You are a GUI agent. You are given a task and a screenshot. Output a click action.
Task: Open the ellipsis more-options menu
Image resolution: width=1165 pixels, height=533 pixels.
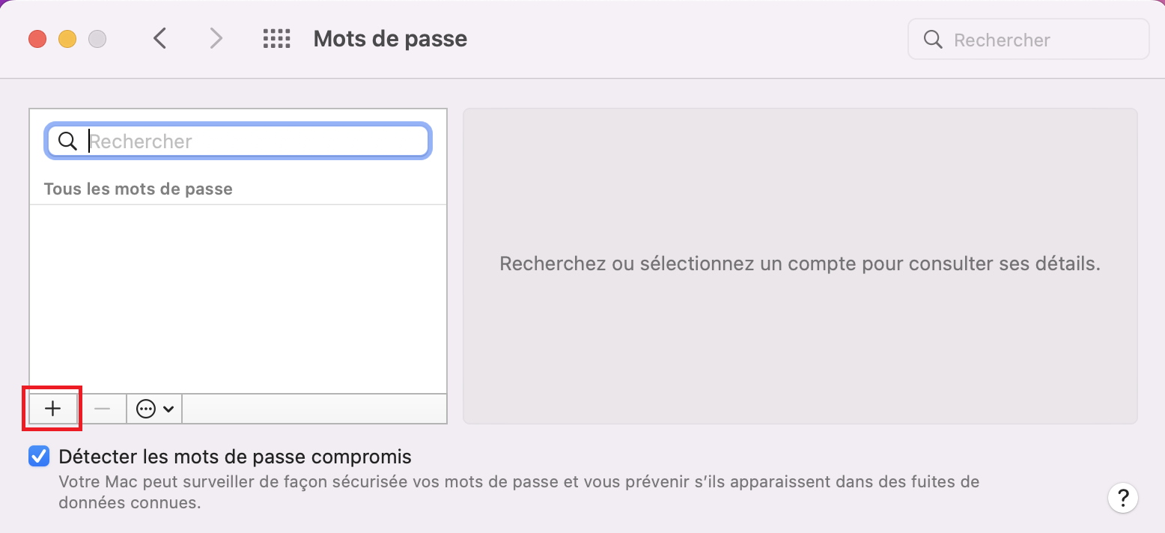155,409
